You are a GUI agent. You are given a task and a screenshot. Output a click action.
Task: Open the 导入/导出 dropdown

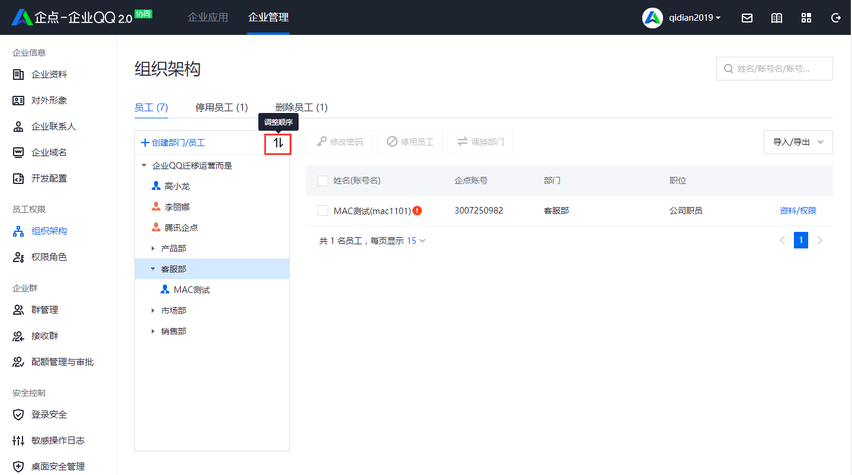pos(798,142)
